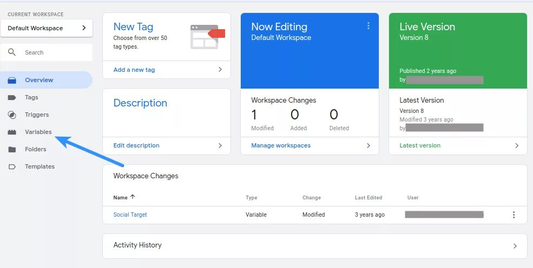Click the chevron in Default Workspace box
Image resolution: width=533 pixels, height=268 pixels.
[x=84, y=28]
